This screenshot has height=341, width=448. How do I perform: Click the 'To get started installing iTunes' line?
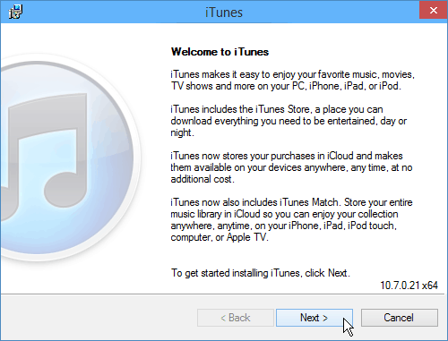pos(260,273)
